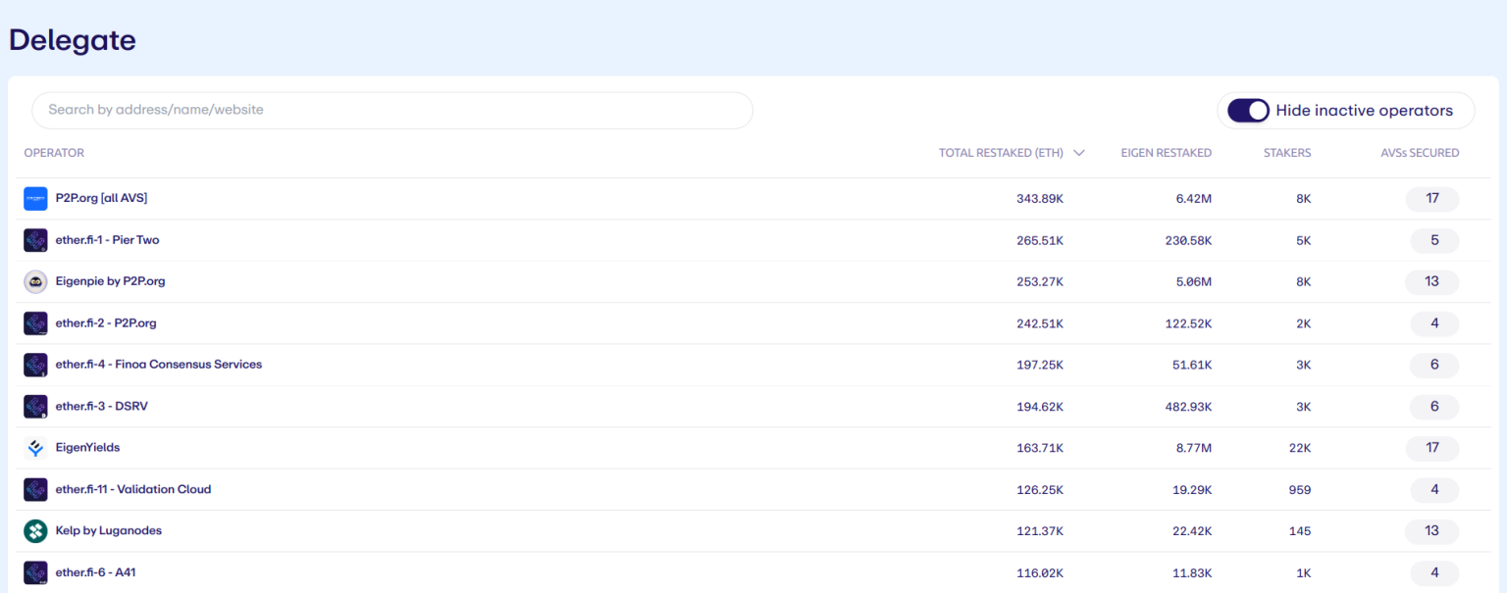Click the EigenYields logo icon
Viewport: 1507px width, 593px height.
coord(35,448)
